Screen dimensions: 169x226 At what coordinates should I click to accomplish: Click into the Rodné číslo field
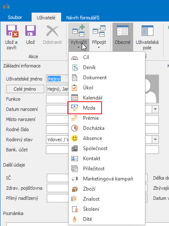(57, 129)
